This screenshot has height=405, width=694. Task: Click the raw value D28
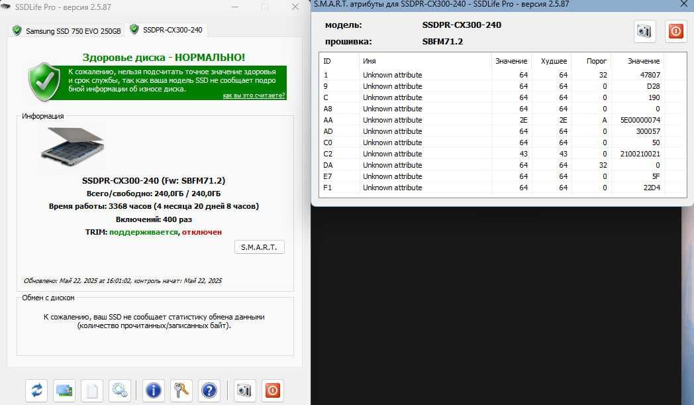click(x=654, y=86)
